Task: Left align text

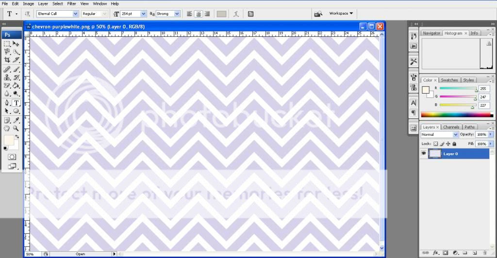Action: pyautogui.click(x=189, y=14)
